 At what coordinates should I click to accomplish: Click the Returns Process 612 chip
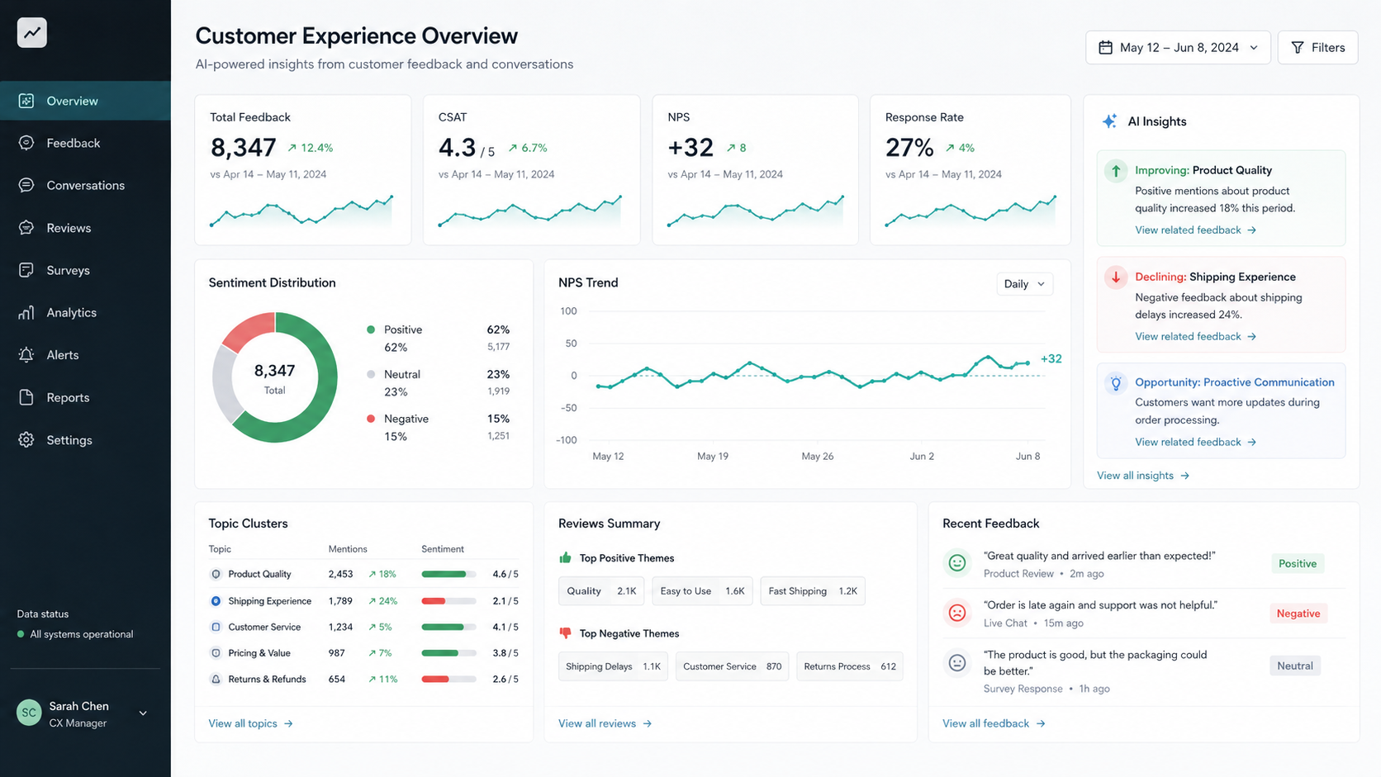[x=850, y=666]
